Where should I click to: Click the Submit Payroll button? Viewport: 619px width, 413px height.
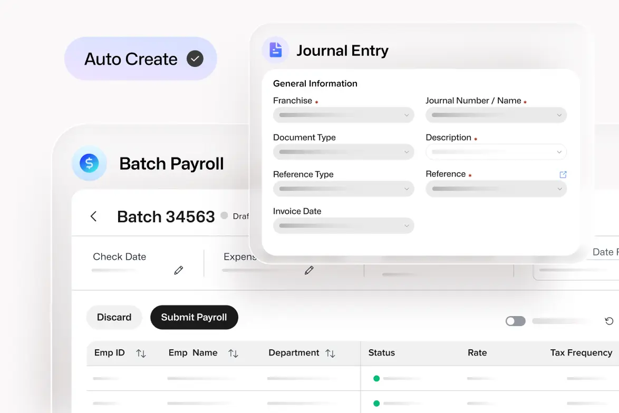coord(194,317)
